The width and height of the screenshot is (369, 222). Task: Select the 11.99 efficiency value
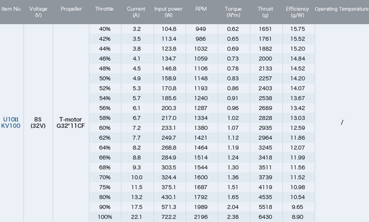[x=297, y=158]
